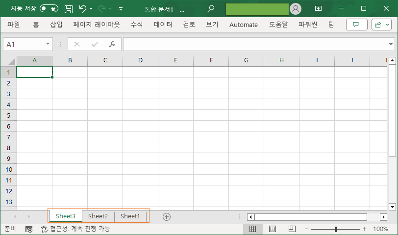Click the zoom slider handle
This screenshot has height=235, width=398.
point(336,229)
